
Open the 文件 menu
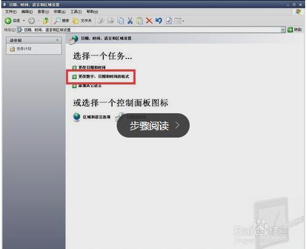tap(10, 12)
